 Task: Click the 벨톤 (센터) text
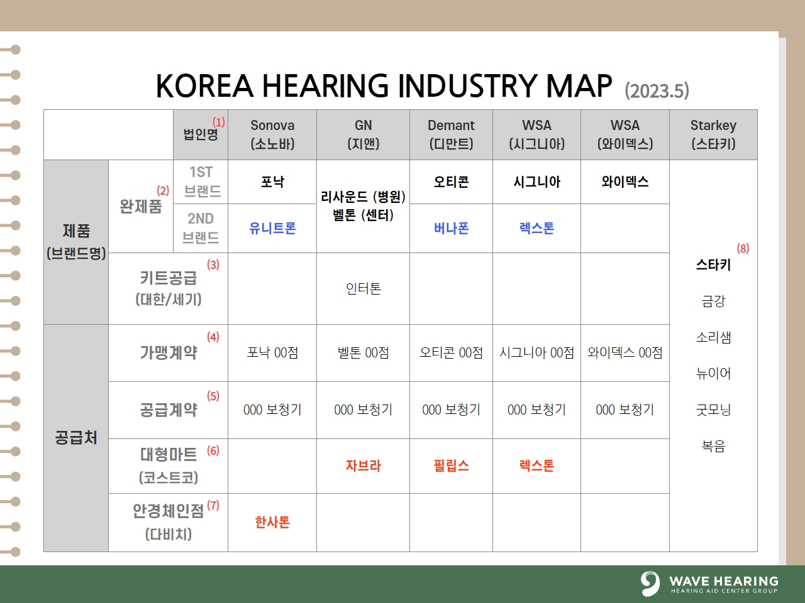363,215
